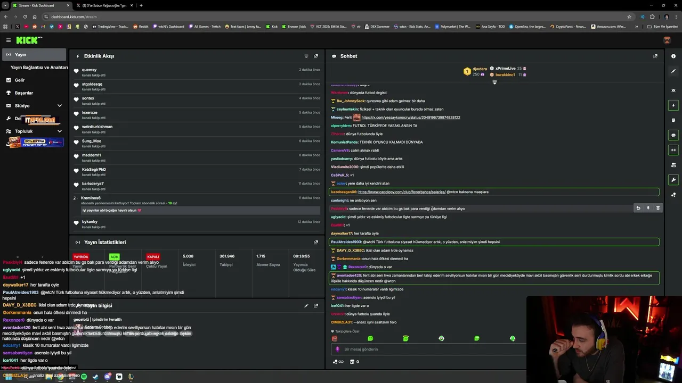Open the All Games – Twitch bookmark
682x383 pixels.
204,27
